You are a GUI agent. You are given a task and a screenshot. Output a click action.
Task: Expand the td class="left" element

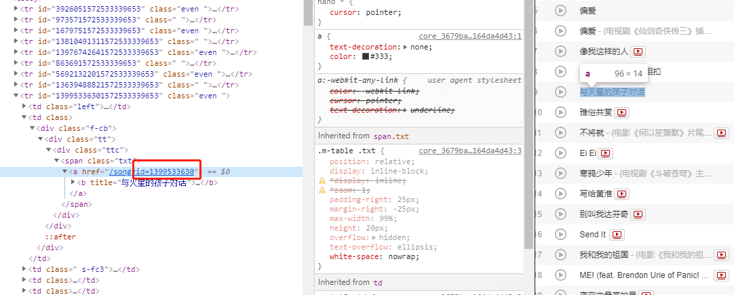coord(24,106)
